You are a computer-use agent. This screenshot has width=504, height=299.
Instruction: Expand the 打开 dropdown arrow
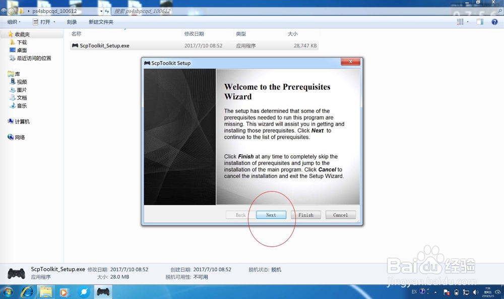54,22
